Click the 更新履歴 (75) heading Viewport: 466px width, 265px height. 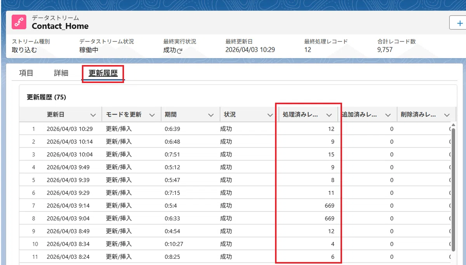coord(46,97)
